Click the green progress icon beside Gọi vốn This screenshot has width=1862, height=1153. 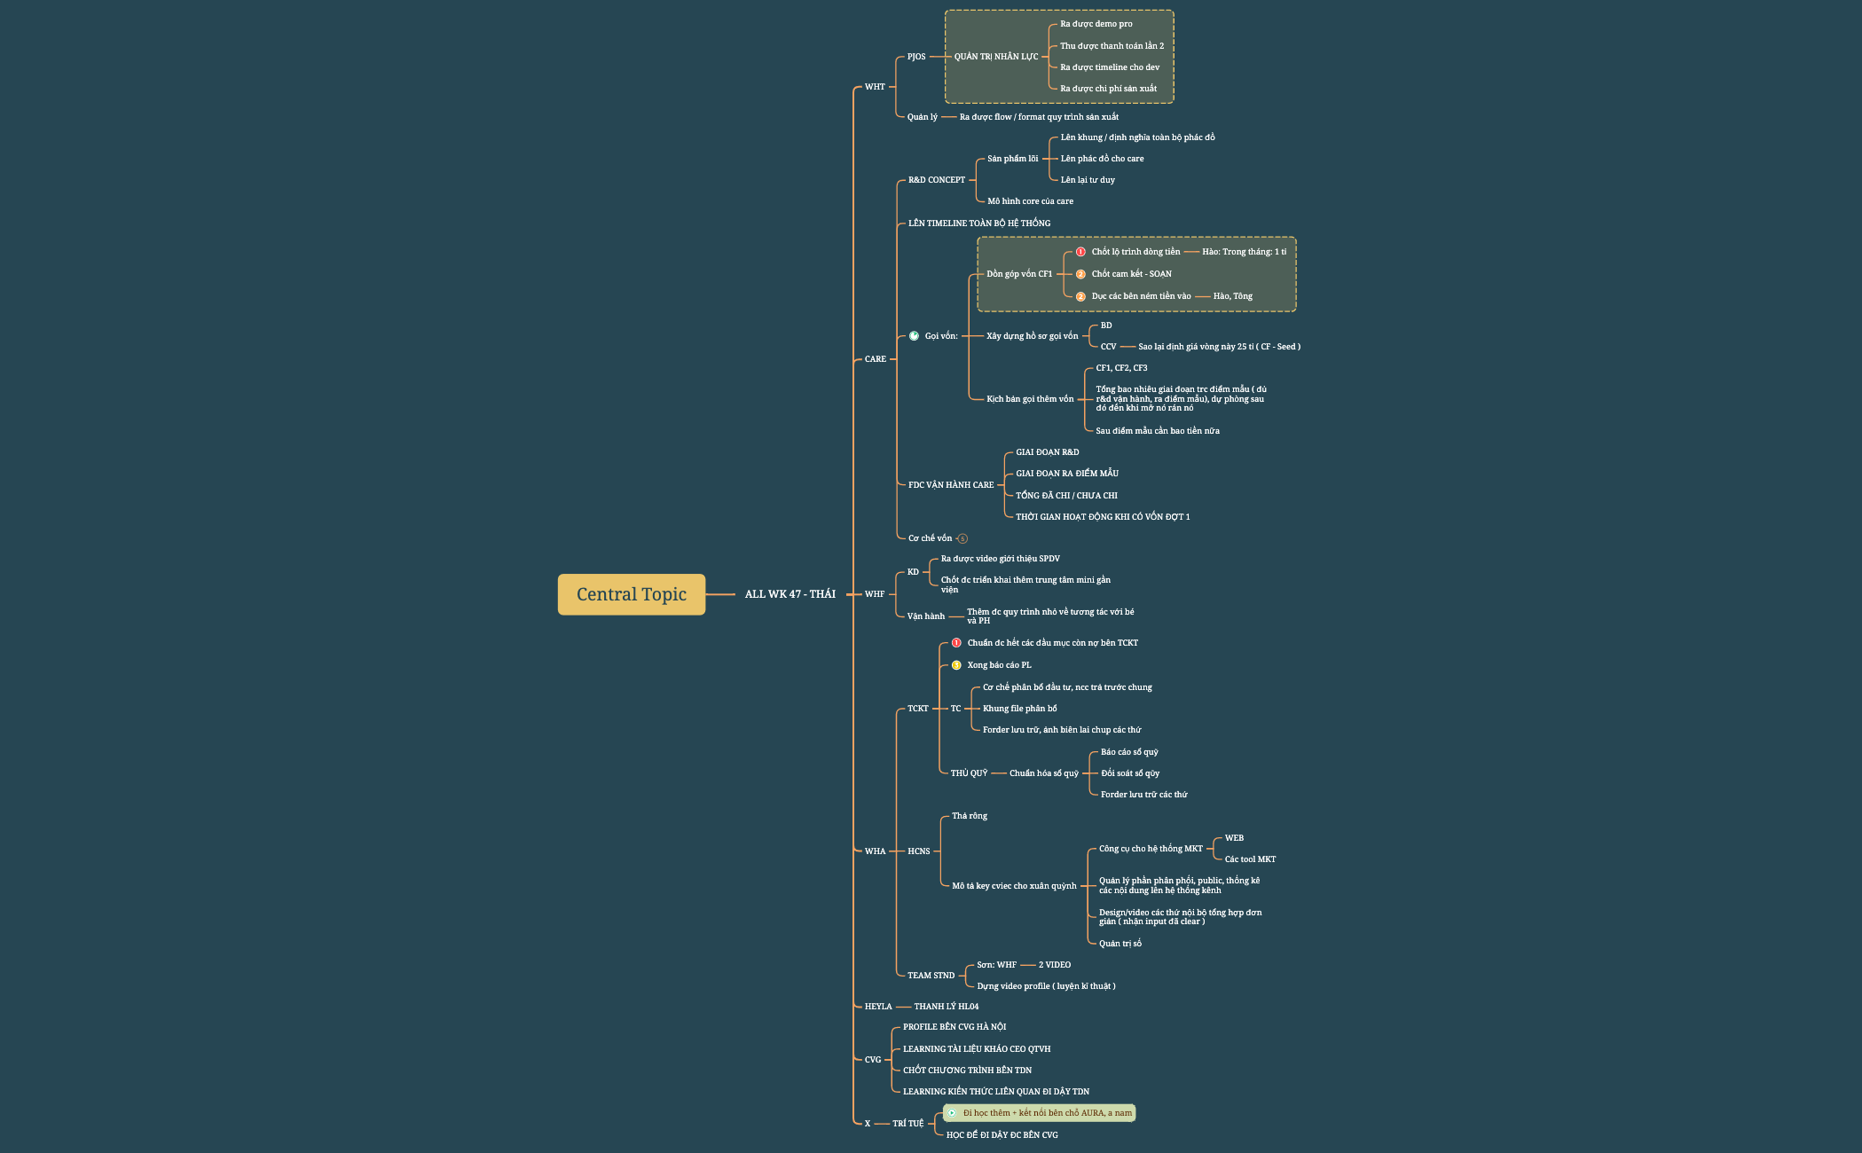[914, 336]
